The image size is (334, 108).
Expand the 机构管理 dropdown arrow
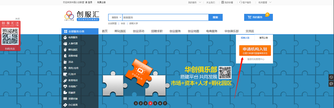[270, 2]
